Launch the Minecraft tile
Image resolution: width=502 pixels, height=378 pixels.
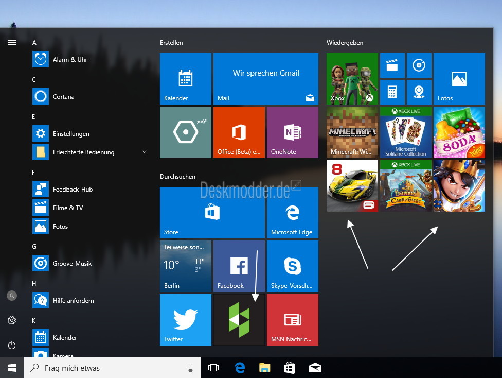[352, 132]
